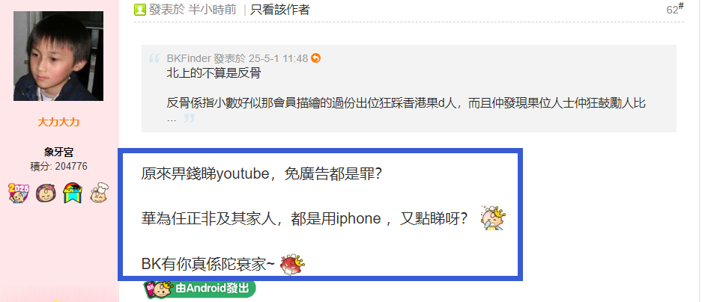Image resolution: width=702 pixels, height=302 pixels.
Task: Click the crying crowned baby emoticon
Action: click(x=492, y=218)
